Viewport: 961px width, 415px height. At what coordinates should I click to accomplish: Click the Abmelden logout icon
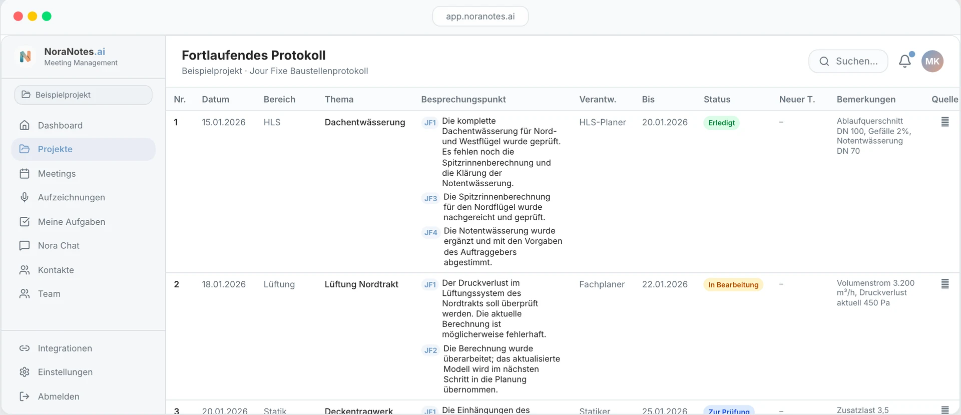tap(25, 396)
